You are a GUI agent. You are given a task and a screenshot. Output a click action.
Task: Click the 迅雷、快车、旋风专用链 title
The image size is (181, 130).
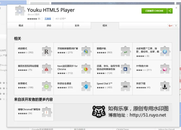[108, 68]
